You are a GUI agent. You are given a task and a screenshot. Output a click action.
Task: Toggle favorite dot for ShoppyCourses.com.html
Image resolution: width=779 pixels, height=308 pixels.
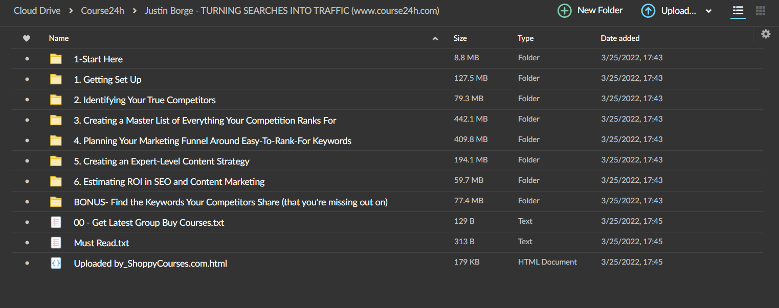pos(27,263)
